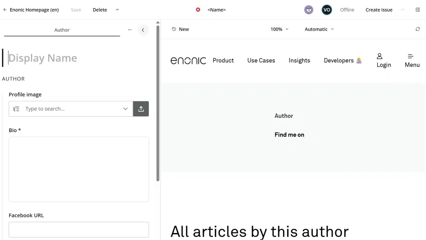Toggle the side panel icon at top right
The height and width of the screenshot is (240, 426).
pyautogui.click(x=418, y=10)
